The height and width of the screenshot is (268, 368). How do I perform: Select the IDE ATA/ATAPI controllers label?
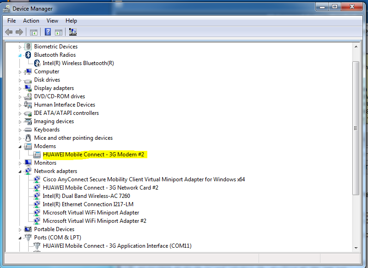click(x=66, y=113)
